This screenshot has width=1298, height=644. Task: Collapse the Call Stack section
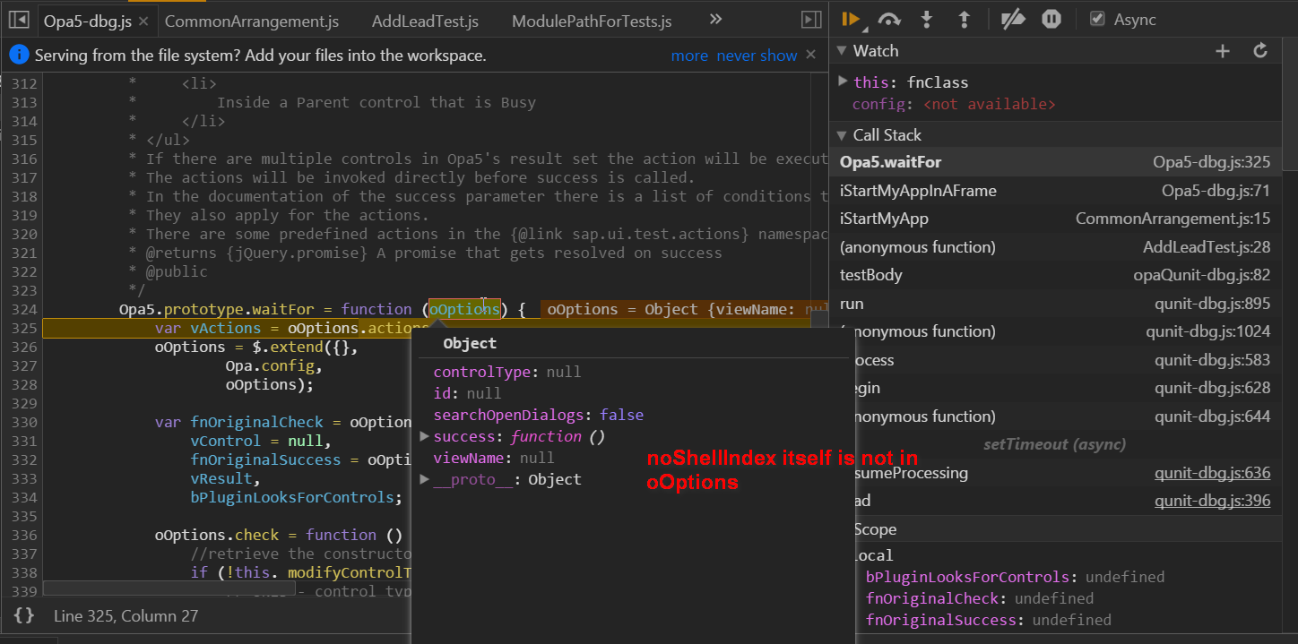coord(842,135)
